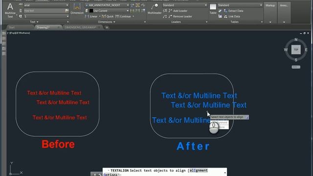Select the Continue dimension tool
Screen dimensions: 313x176
[123, 16]
